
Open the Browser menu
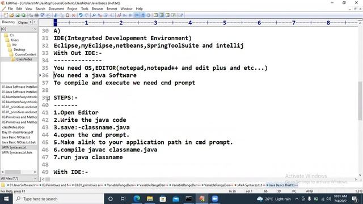tap(97, 9)
